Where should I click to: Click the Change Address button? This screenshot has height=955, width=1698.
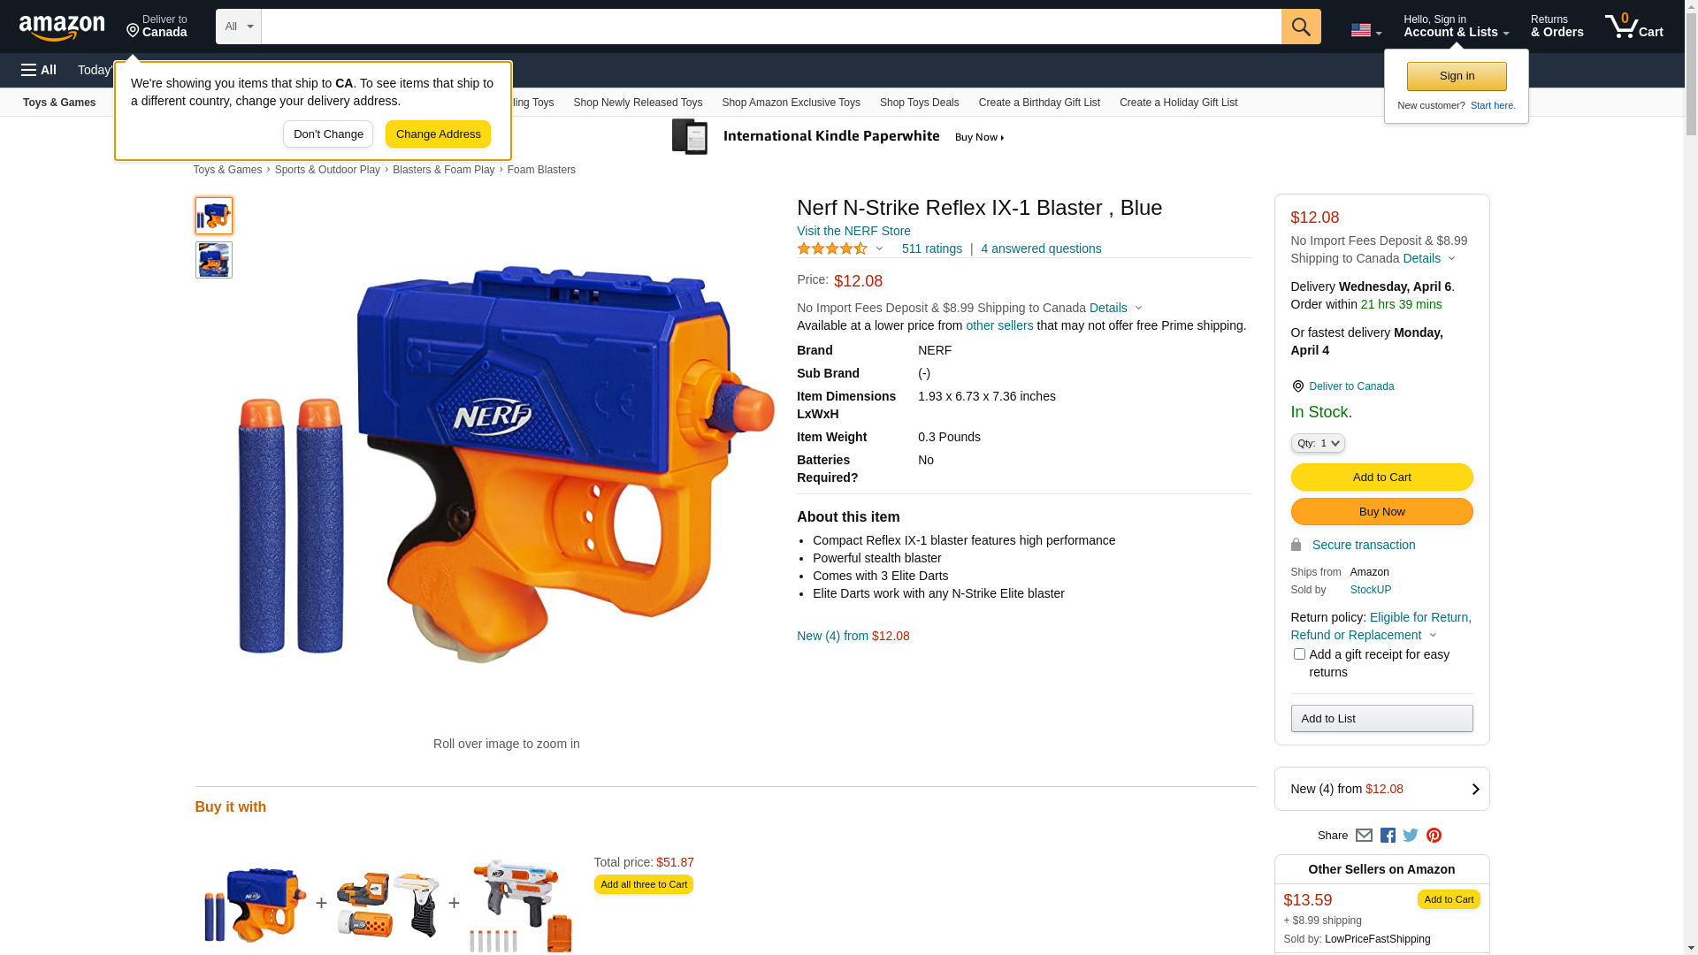438,134
